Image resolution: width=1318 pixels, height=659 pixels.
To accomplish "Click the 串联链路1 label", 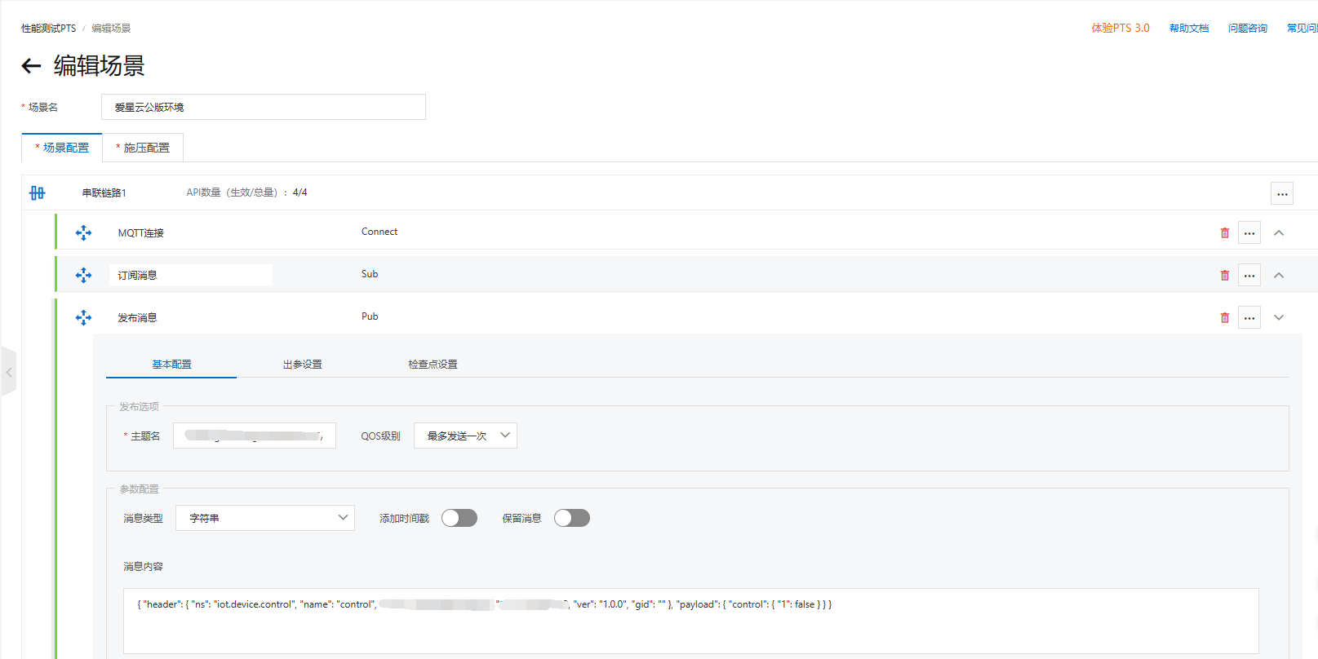I will click(104, 193).
